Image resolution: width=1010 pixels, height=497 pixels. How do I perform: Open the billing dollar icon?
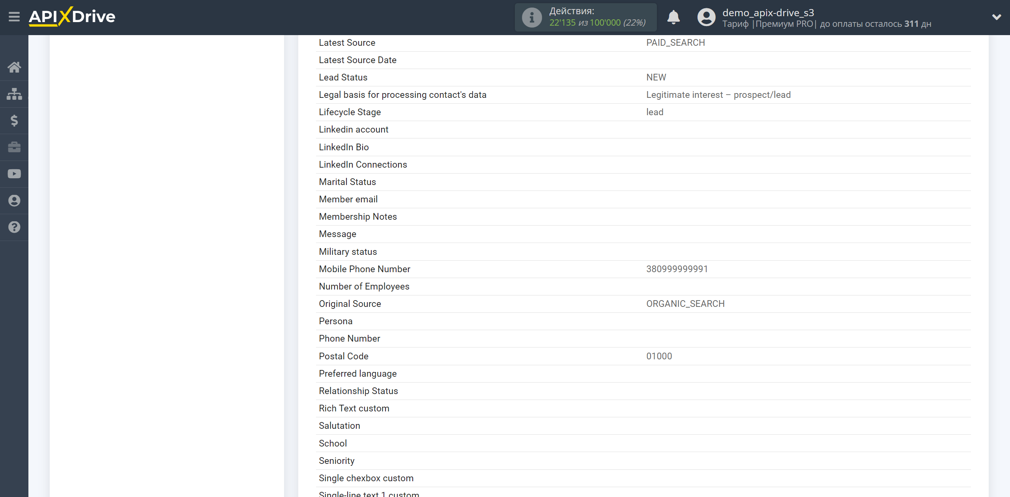(x=14, y=120)
